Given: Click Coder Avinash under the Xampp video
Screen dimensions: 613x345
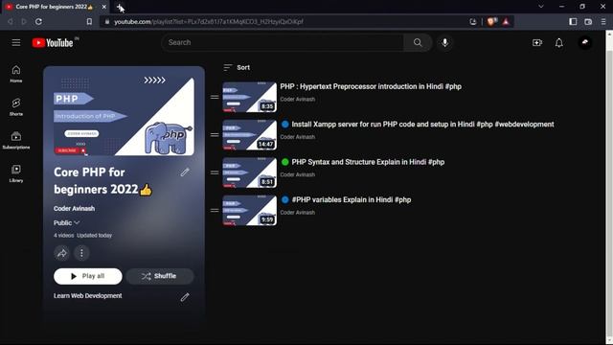Looking at the screenshot, I should (298, 137).
